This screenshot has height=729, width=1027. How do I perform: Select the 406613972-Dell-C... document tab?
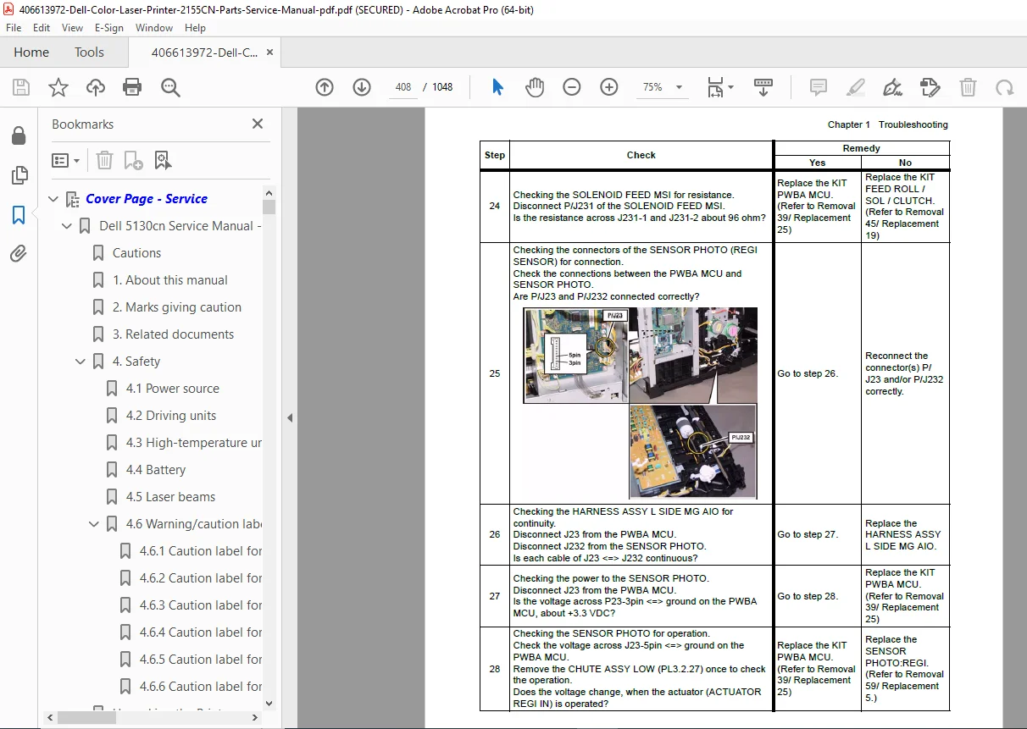coord(204,52)
